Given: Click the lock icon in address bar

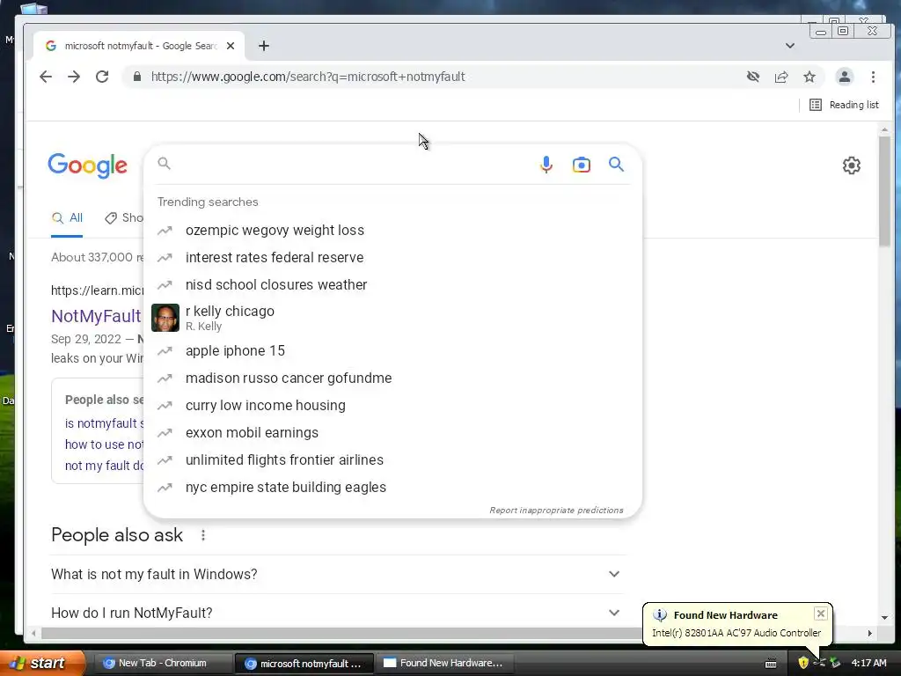Looking at the screenshot, I should click(136, 77).
